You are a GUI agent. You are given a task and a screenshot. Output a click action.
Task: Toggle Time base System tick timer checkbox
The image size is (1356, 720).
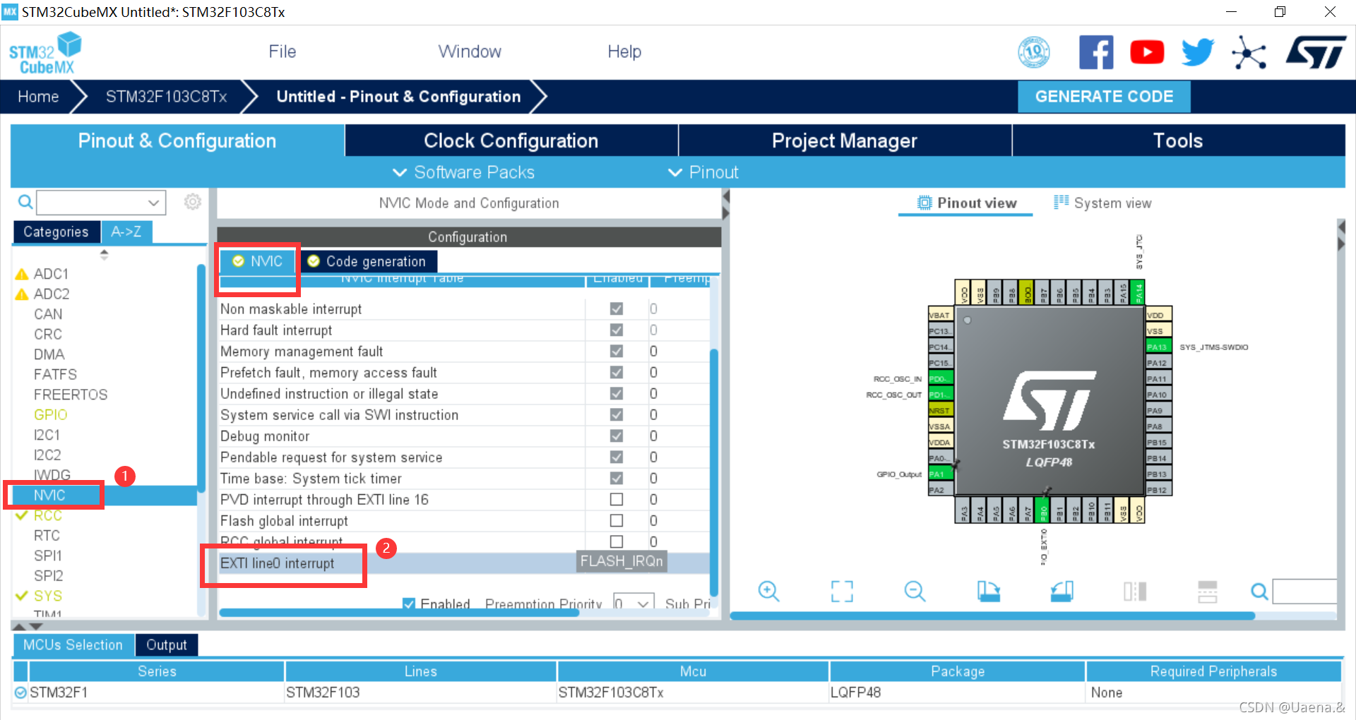(617, 478)
